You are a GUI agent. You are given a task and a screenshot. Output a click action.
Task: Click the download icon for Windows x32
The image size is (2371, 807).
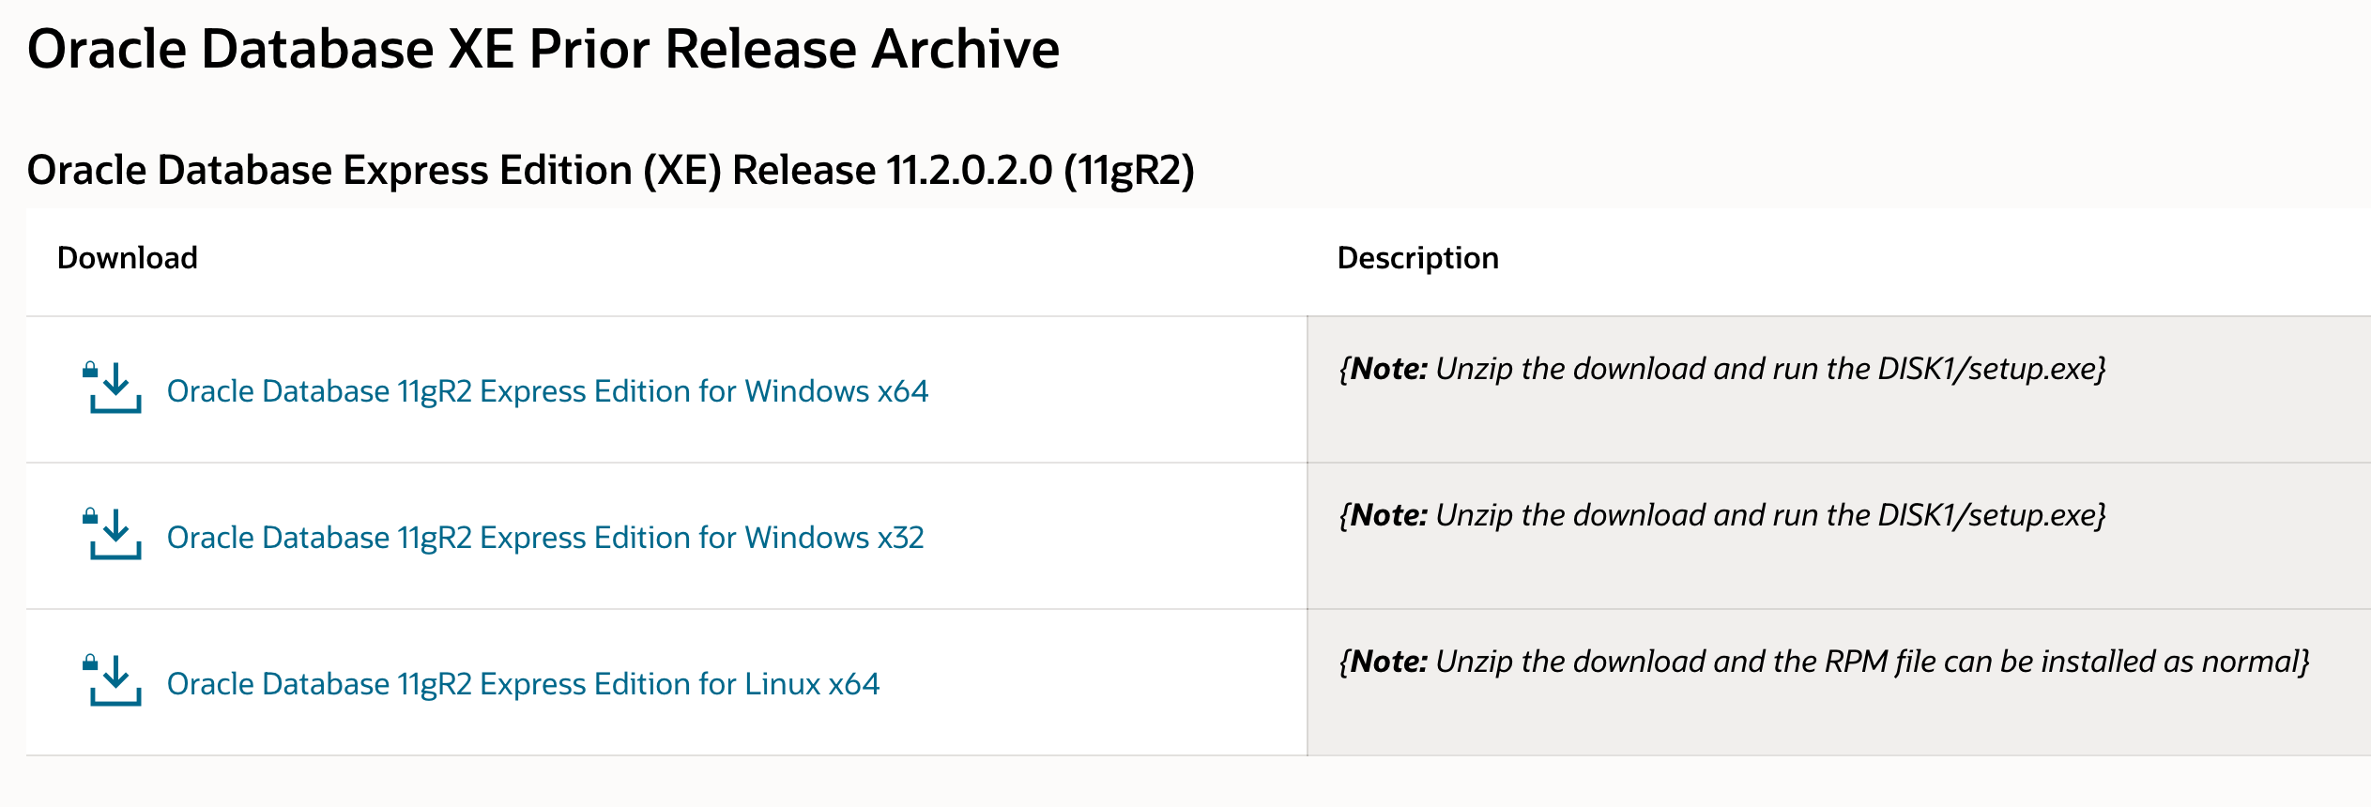[x=115, y=534]
